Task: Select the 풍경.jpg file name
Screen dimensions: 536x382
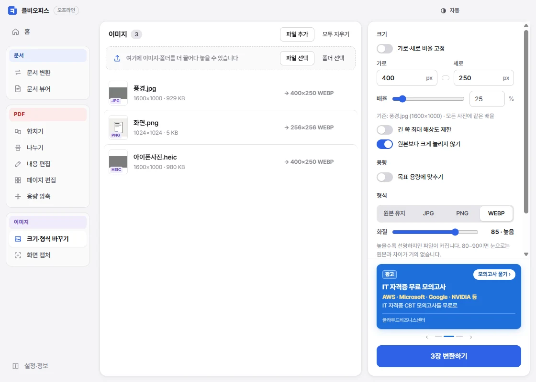Action: [145, 89]
